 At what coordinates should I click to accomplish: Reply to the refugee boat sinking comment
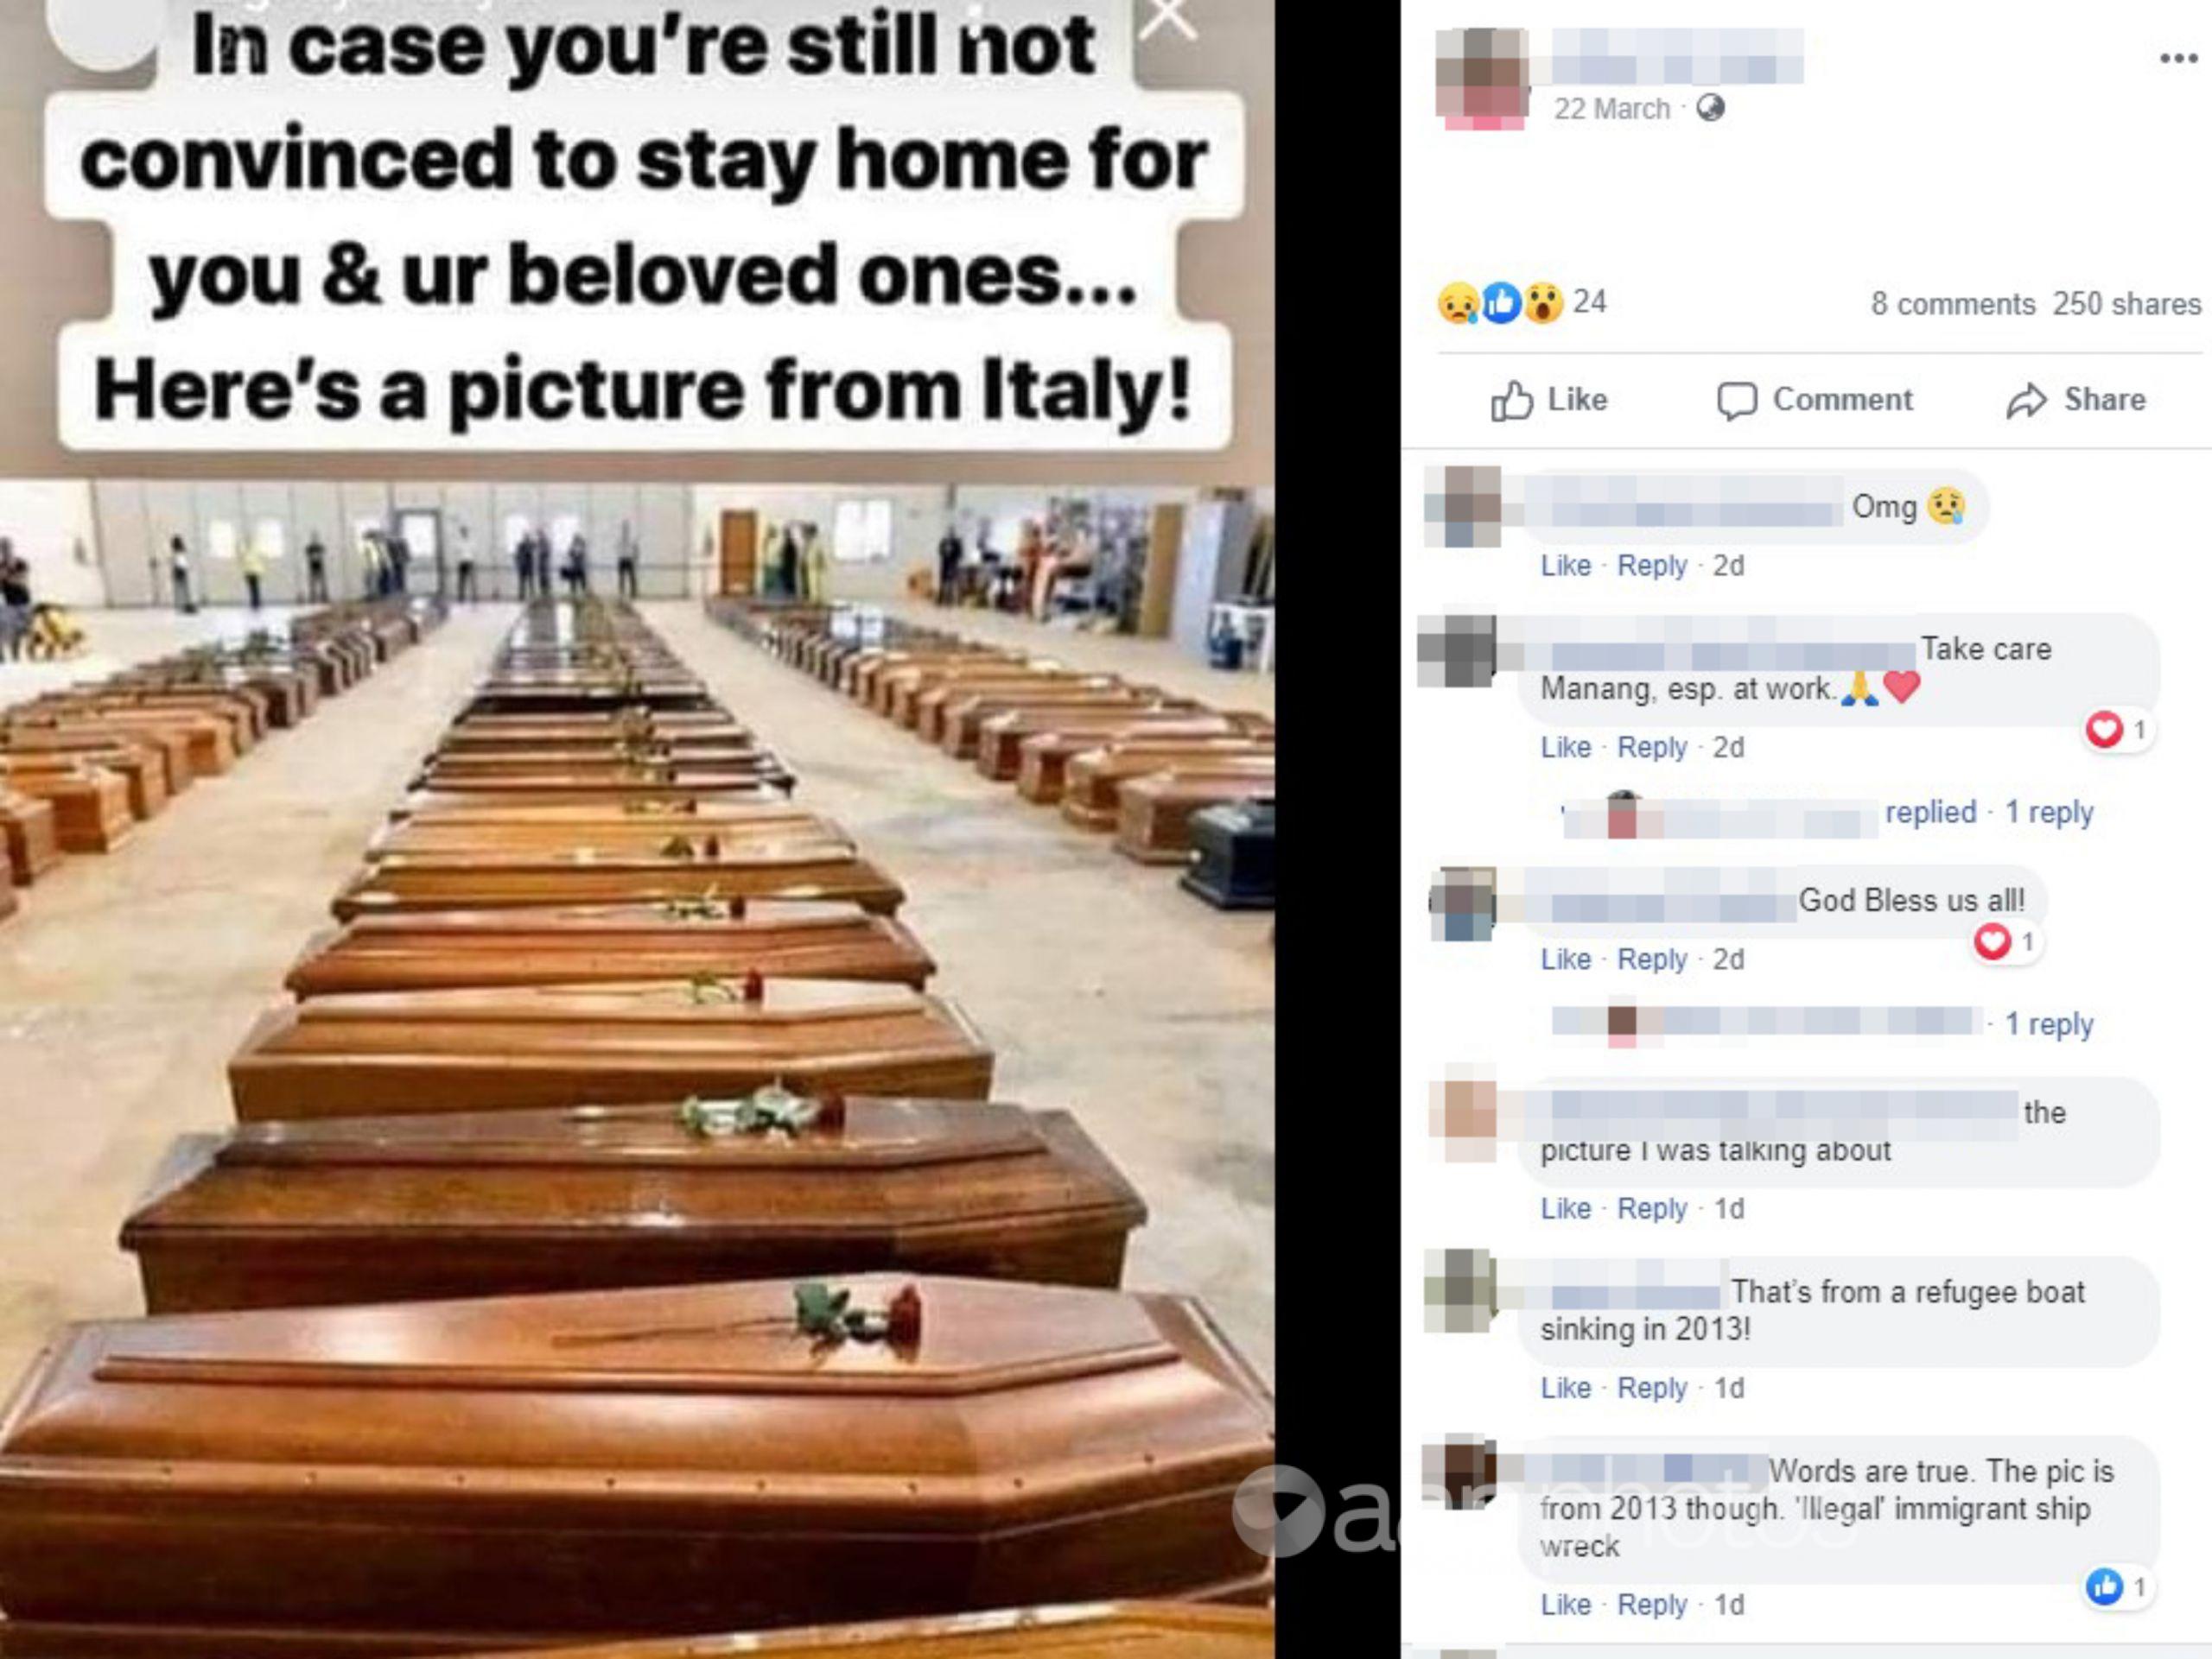(x=1651, y=1388)
